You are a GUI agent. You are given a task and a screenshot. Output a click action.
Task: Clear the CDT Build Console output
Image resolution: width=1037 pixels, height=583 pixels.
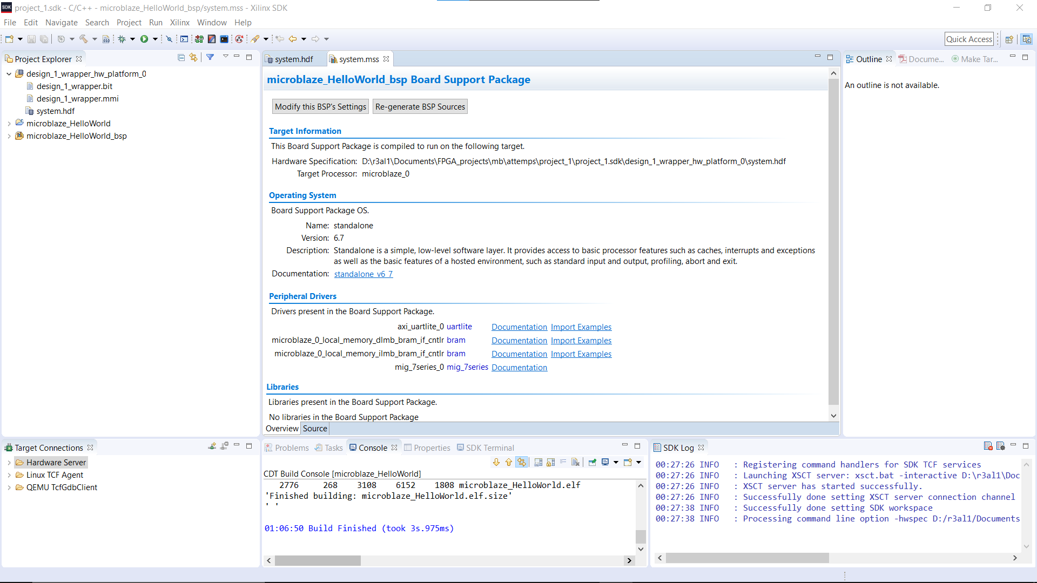pos(576,462)
